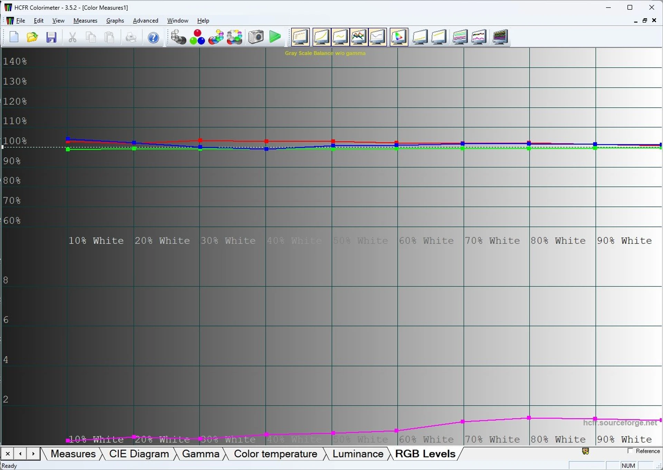This screenshot has height=470, width=663.
Task: Open the Graphs menu
Action: (115, 21)
